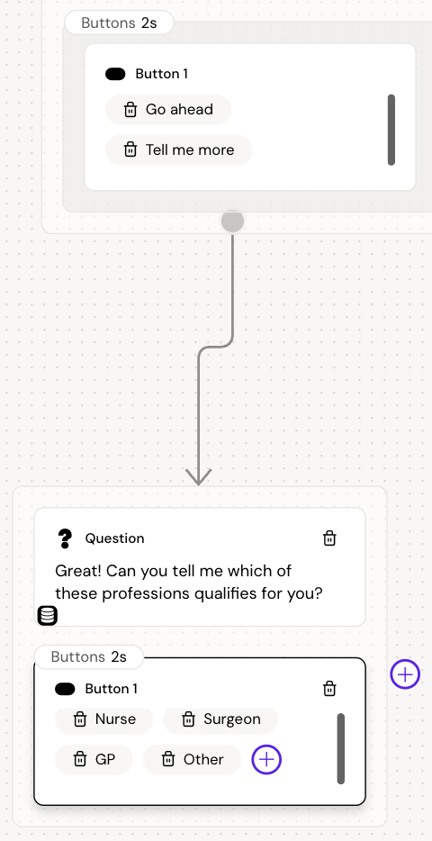Edit the question text about professions
Viewport: 432px width, 841px height.
189,583
